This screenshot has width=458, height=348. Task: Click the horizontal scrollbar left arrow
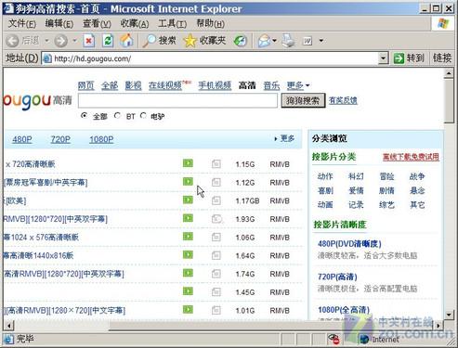pyautogui.click(x=9, y=326)
